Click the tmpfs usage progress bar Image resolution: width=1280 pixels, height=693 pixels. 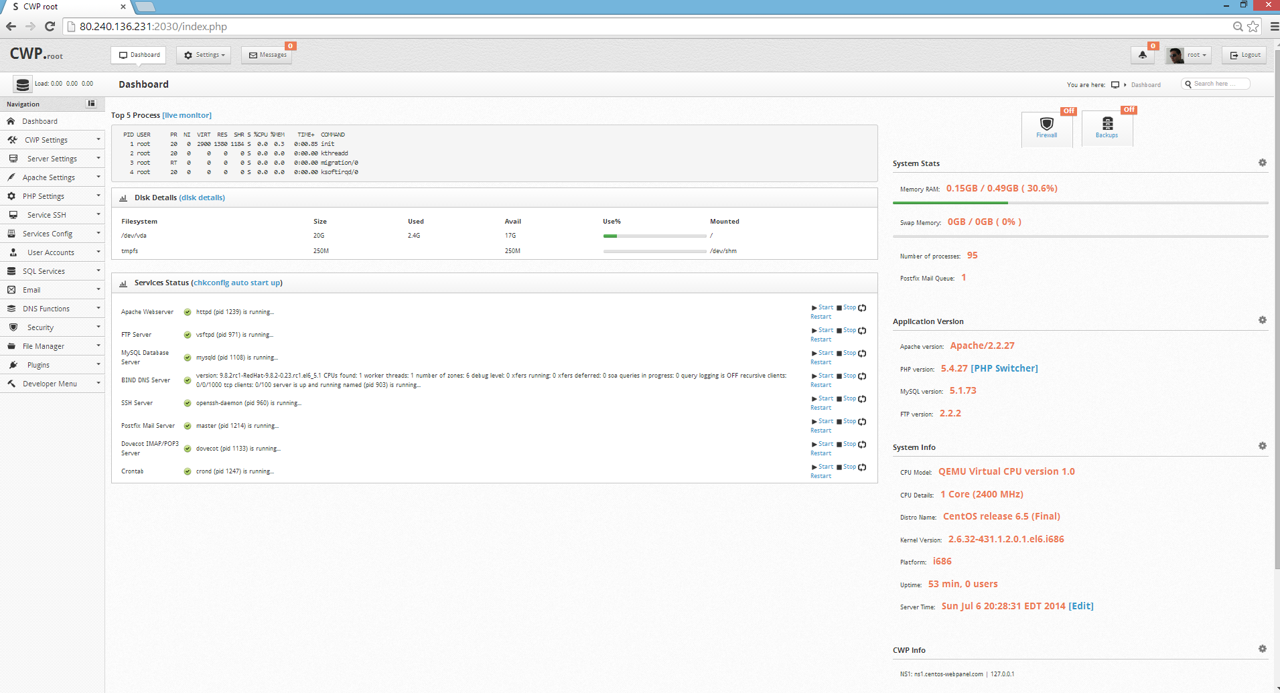coord(654,251)
